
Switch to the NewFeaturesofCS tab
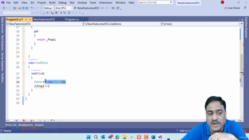44,19
